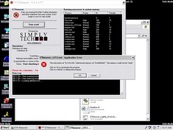Click Explorer window scroll down arrow
The image size is (173, 130).
[x=147, y=119]
